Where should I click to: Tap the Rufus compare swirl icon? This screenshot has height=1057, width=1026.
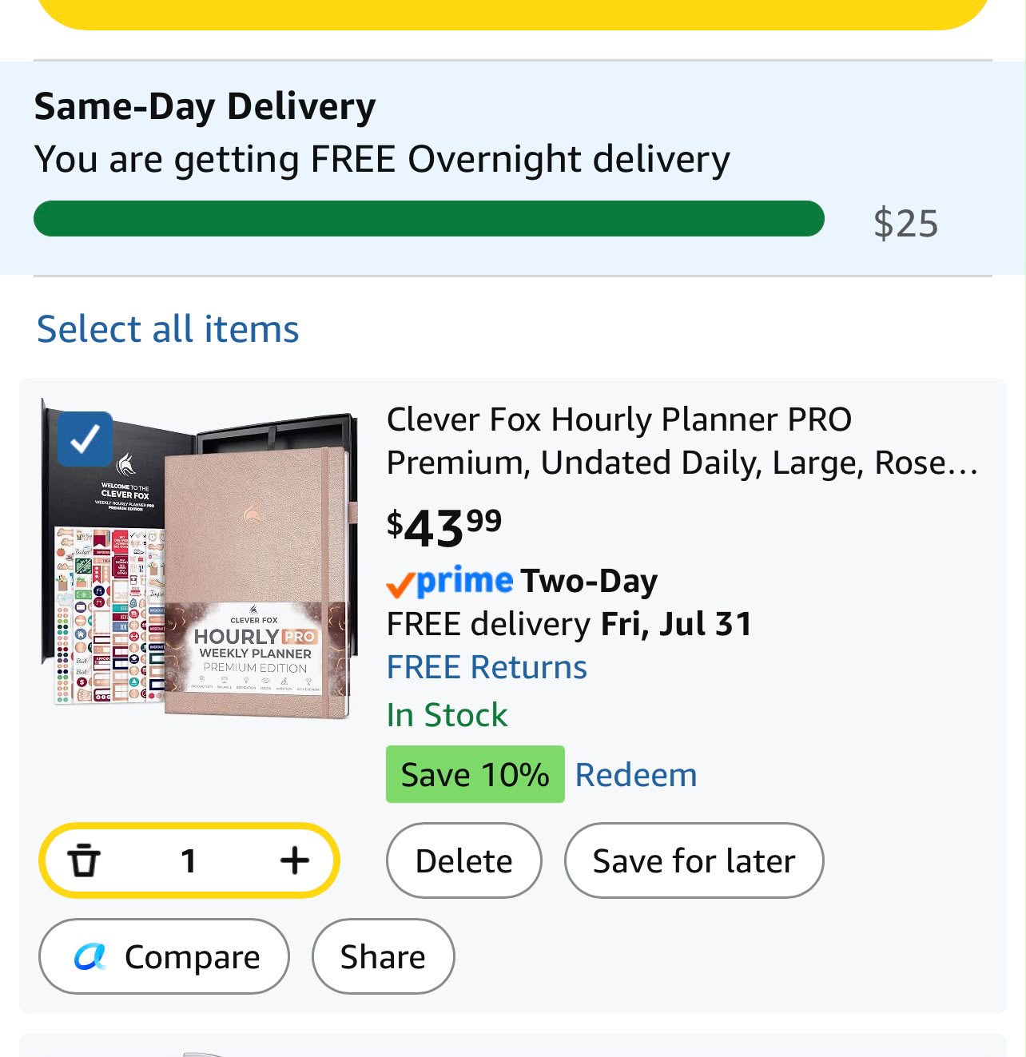[89, 956]
